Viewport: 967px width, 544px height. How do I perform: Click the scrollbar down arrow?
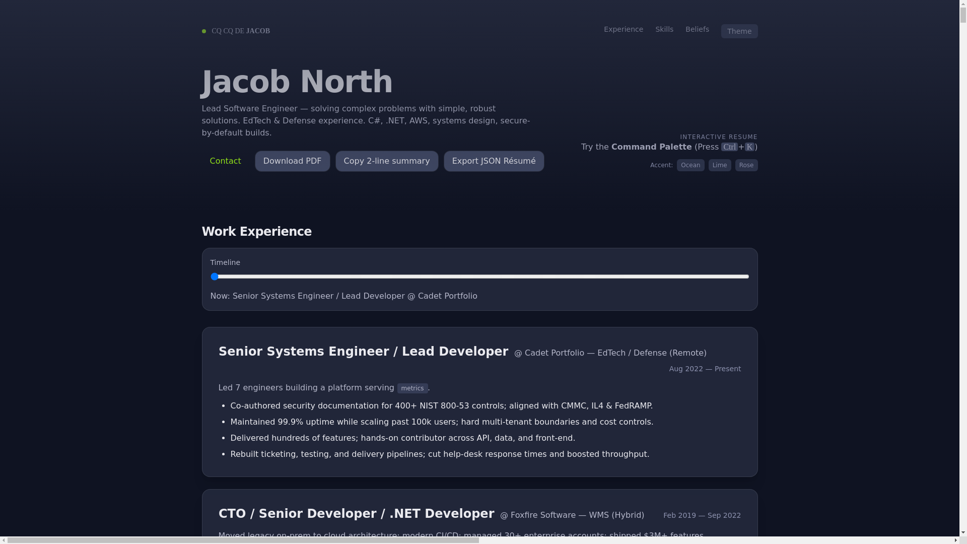963,532
